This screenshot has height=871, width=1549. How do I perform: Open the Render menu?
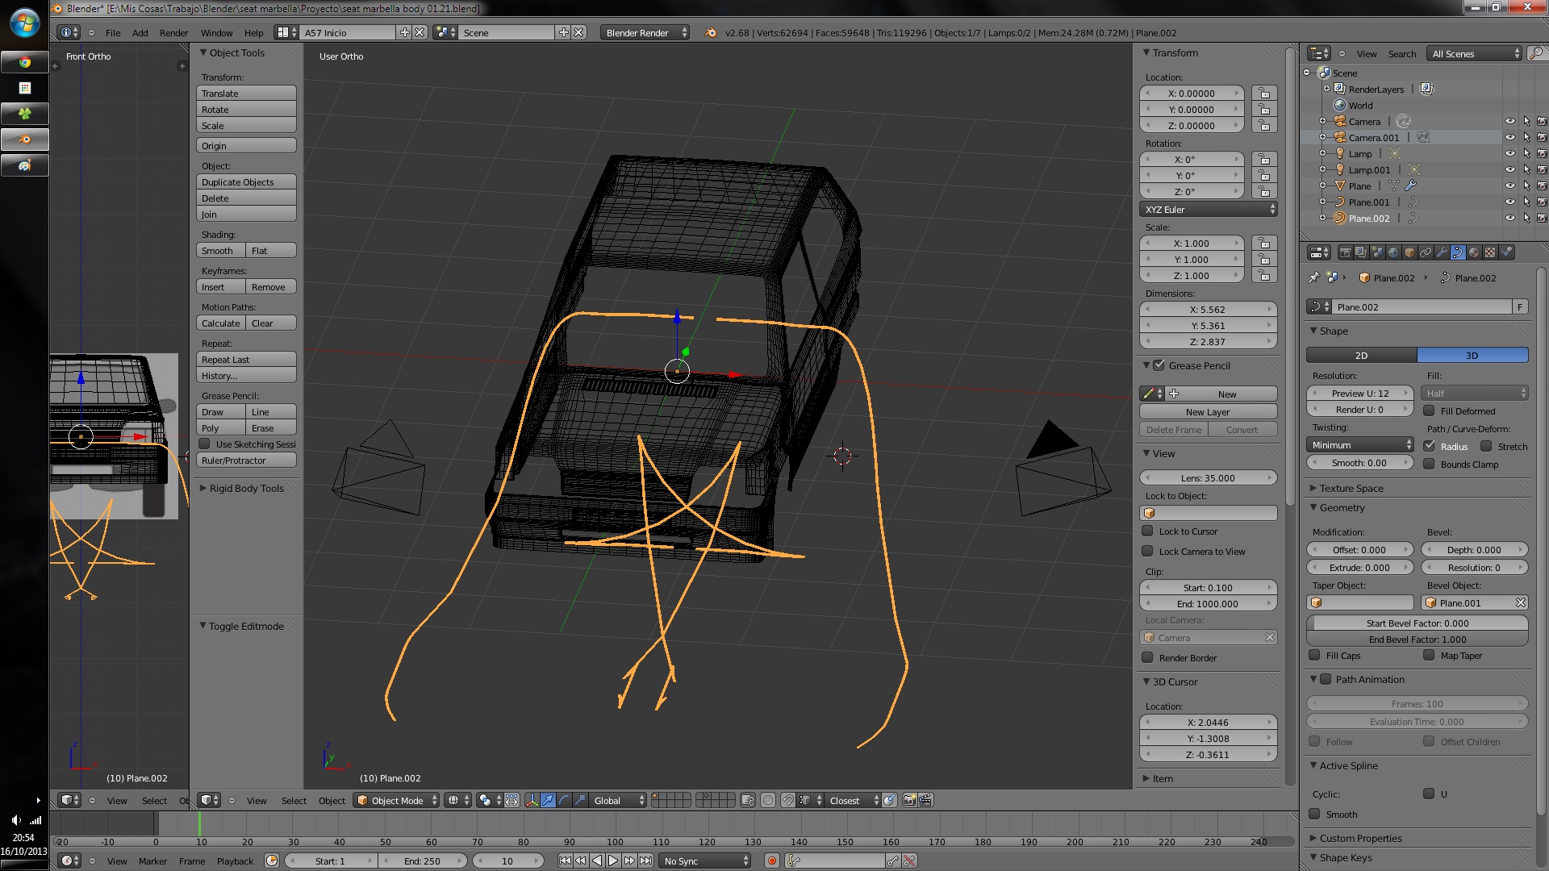pyautogui.click(x=173, y=33)
